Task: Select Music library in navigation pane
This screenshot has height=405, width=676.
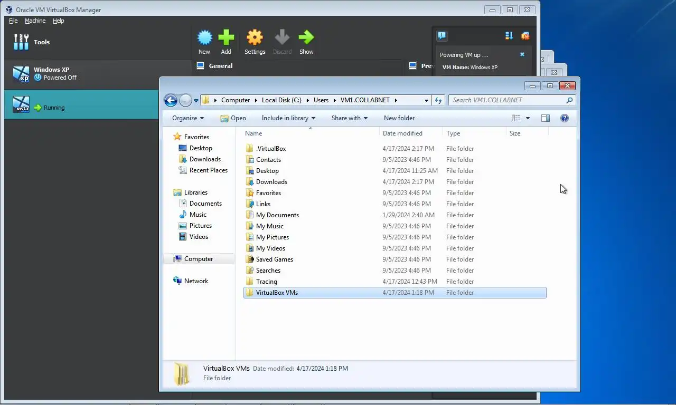Action: pyautogui.click(x=198, y=215)
